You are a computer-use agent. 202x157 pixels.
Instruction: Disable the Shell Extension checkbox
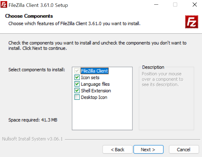point(77,91)
